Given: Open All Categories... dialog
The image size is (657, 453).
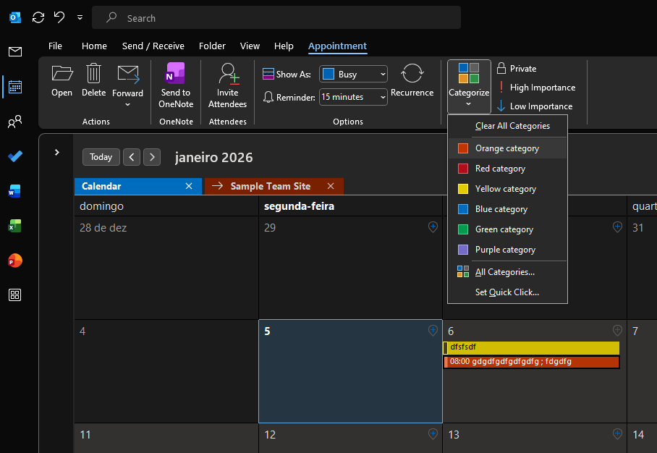Looking at the screenshot, I should tap(507, 272).
